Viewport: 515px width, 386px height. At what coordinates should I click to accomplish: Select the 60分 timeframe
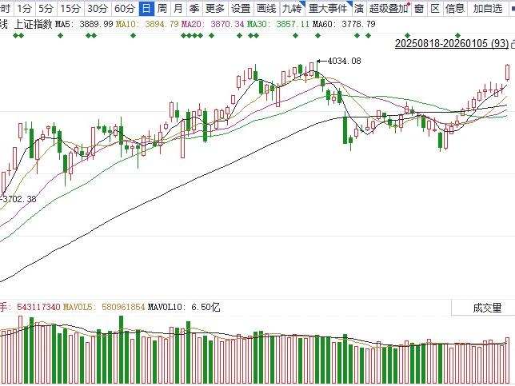point(124,9)
